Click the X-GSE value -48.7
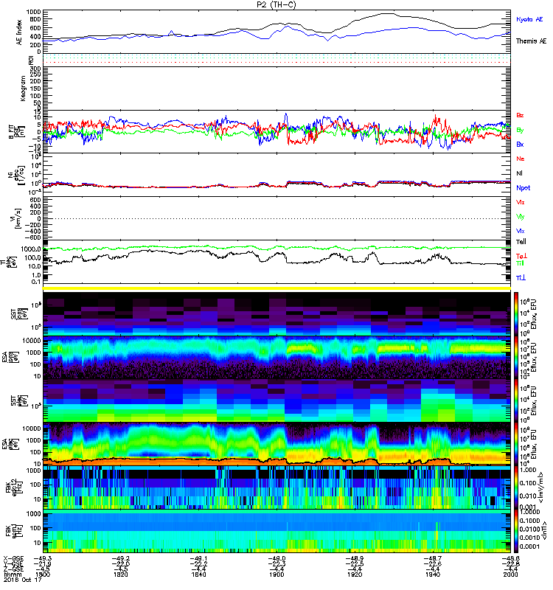The image size is (553, 590). pos(433,559)
